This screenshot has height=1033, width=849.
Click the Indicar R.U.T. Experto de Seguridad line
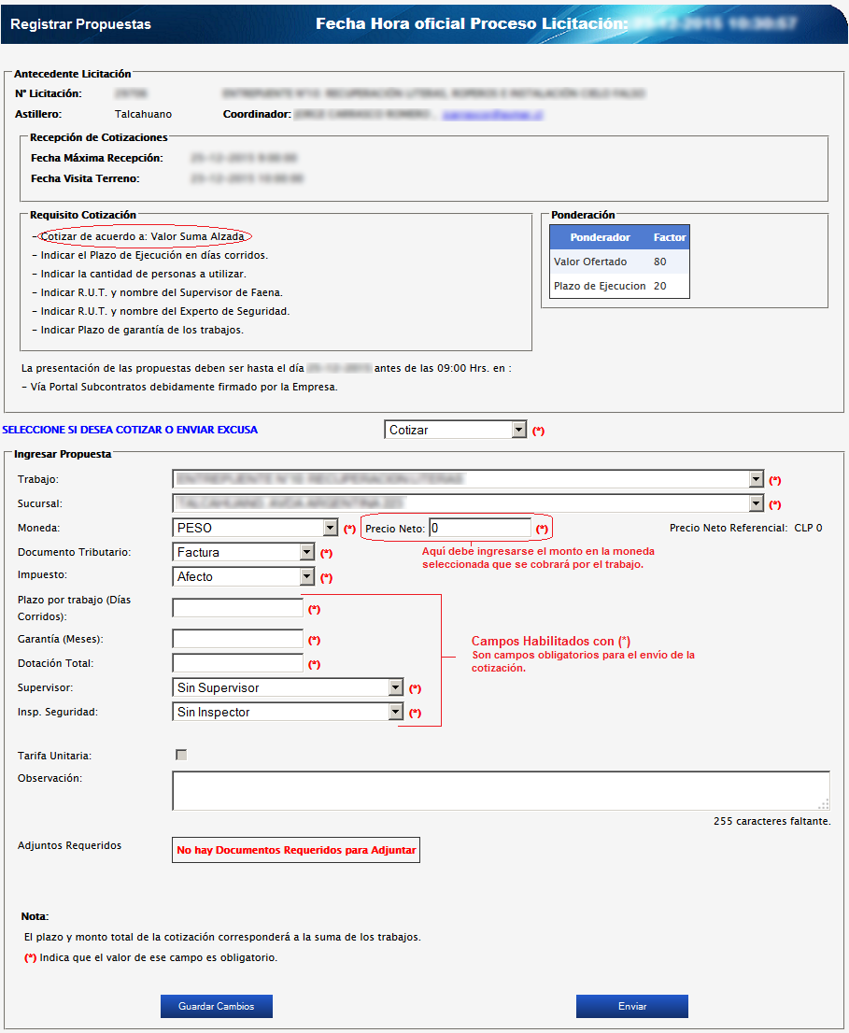161,311
